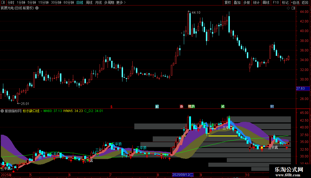Viewport: 311px width, 178px height.
Task: Select the 日线 daily chart tab
Action: [x=80, y=2]
